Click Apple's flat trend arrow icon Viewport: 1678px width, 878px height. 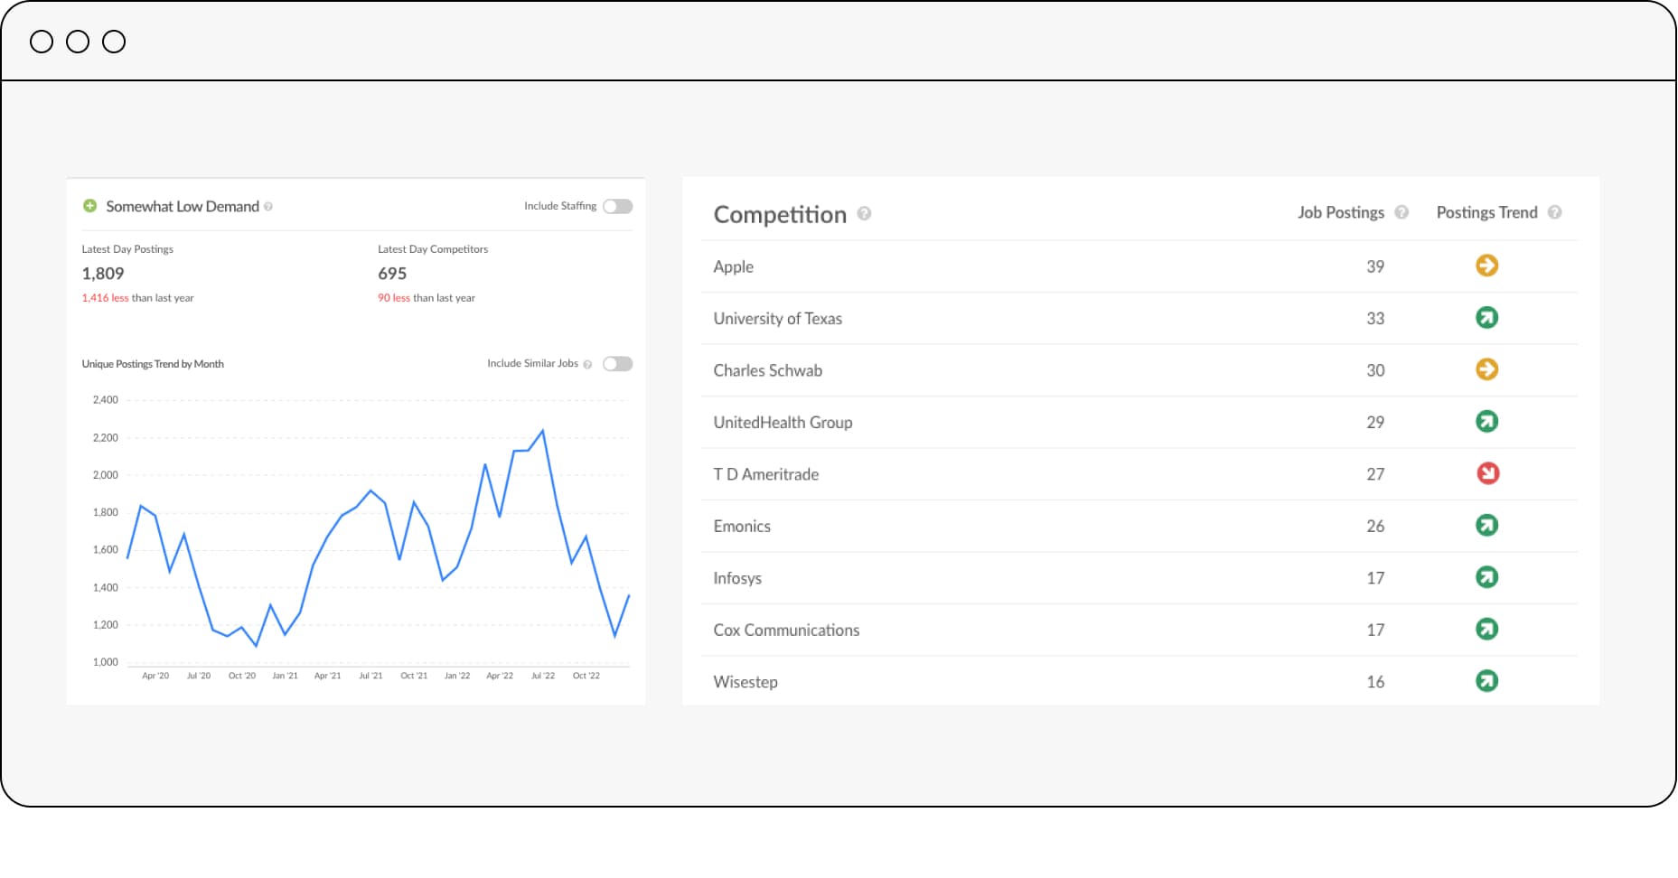pos(1487,266)
